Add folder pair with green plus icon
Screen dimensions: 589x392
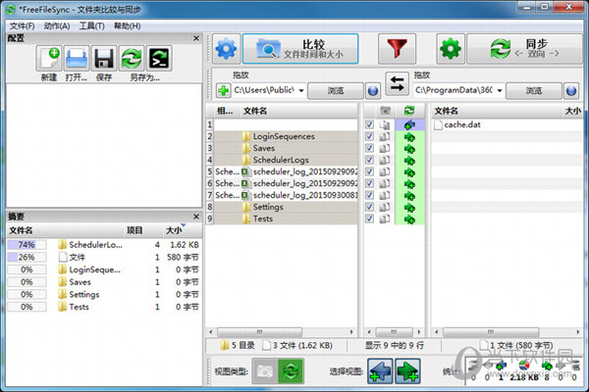(224, 90)
